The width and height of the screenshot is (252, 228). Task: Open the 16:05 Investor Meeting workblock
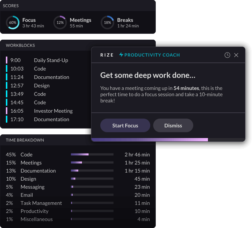coord(39,111)
